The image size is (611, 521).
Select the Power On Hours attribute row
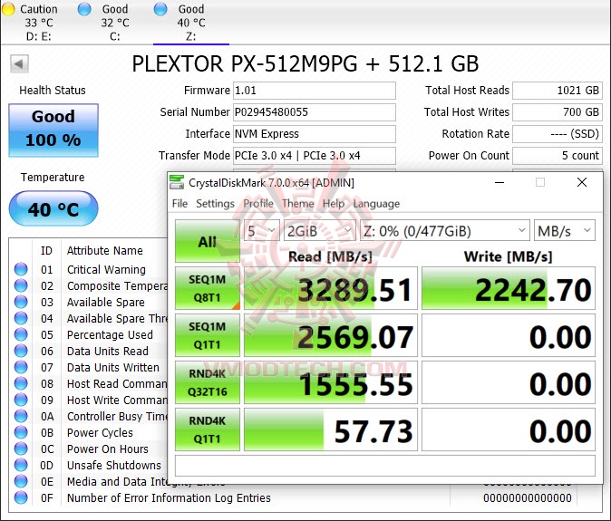(x=89, y=449)
